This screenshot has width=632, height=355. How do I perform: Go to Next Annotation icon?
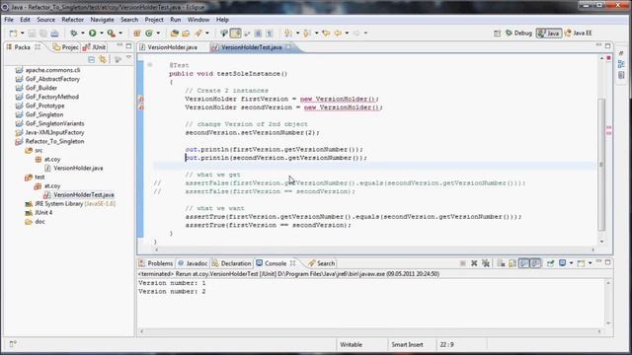click(288, 33)
